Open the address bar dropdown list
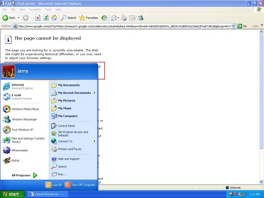The image size is (264, 198). (x=233, y=26)
